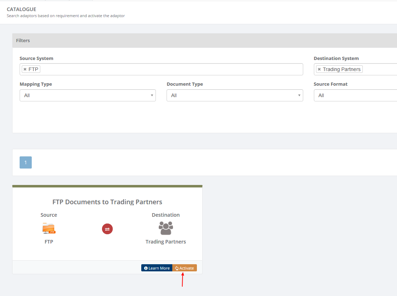Screen dimensions: 397x296
Task: Click Learn More on FTP adaptor
Action: [x=157, y=268]
